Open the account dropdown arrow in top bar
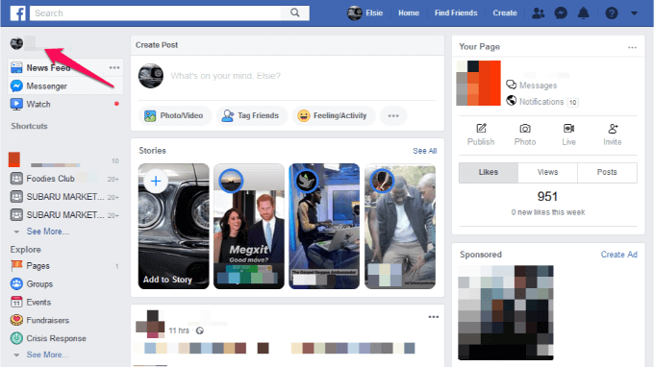 click(x=634, y=13)
